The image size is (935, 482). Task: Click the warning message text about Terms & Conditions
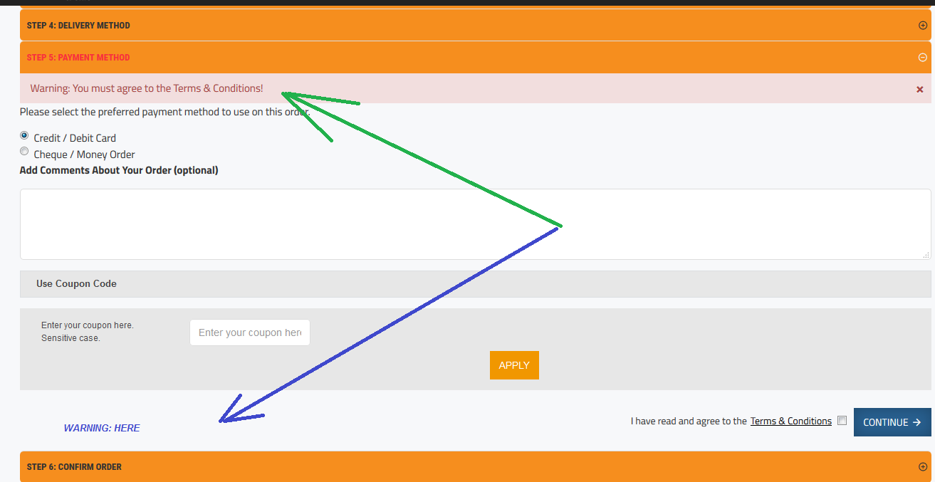point(147,88)
